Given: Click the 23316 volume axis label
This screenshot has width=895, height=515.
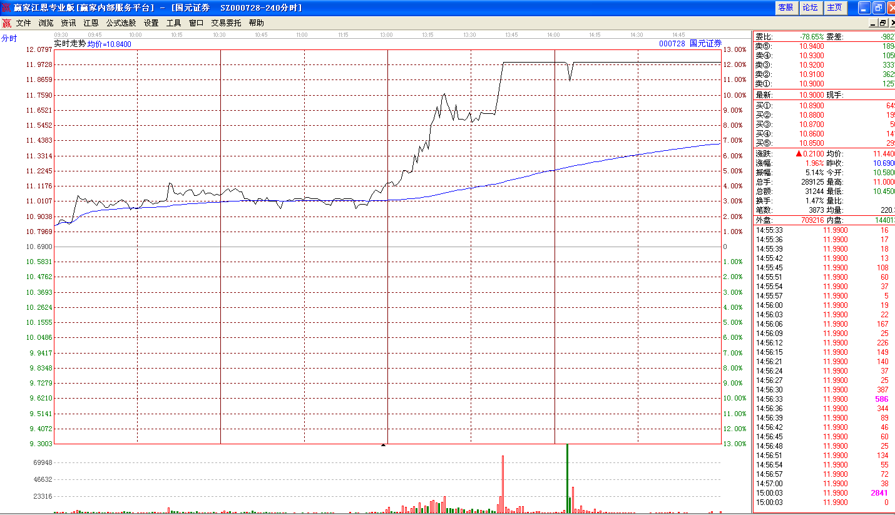Looking at the screenshot, I should tap(42, 496).
